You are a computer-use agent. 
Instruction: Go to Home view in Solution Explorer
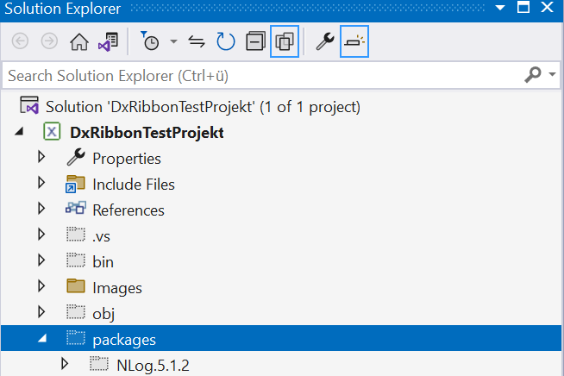click(79, 41)
